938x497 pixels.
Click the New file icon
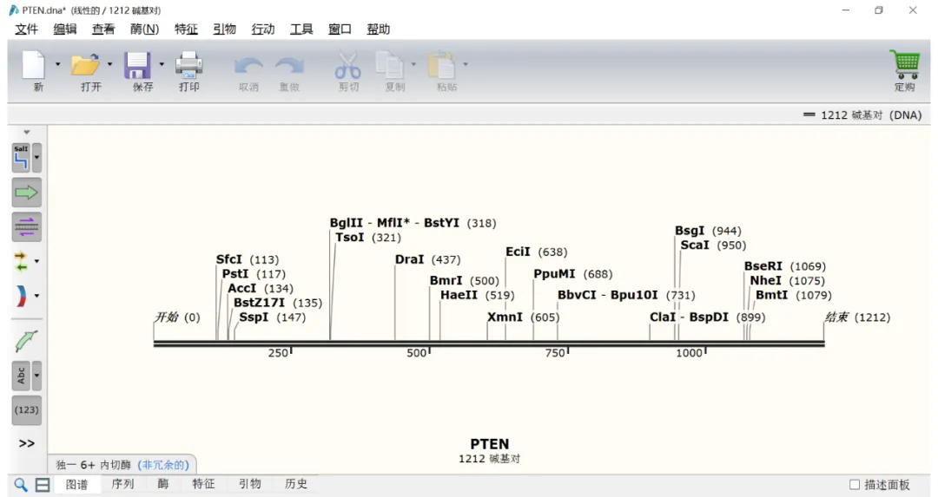point(33,66)
